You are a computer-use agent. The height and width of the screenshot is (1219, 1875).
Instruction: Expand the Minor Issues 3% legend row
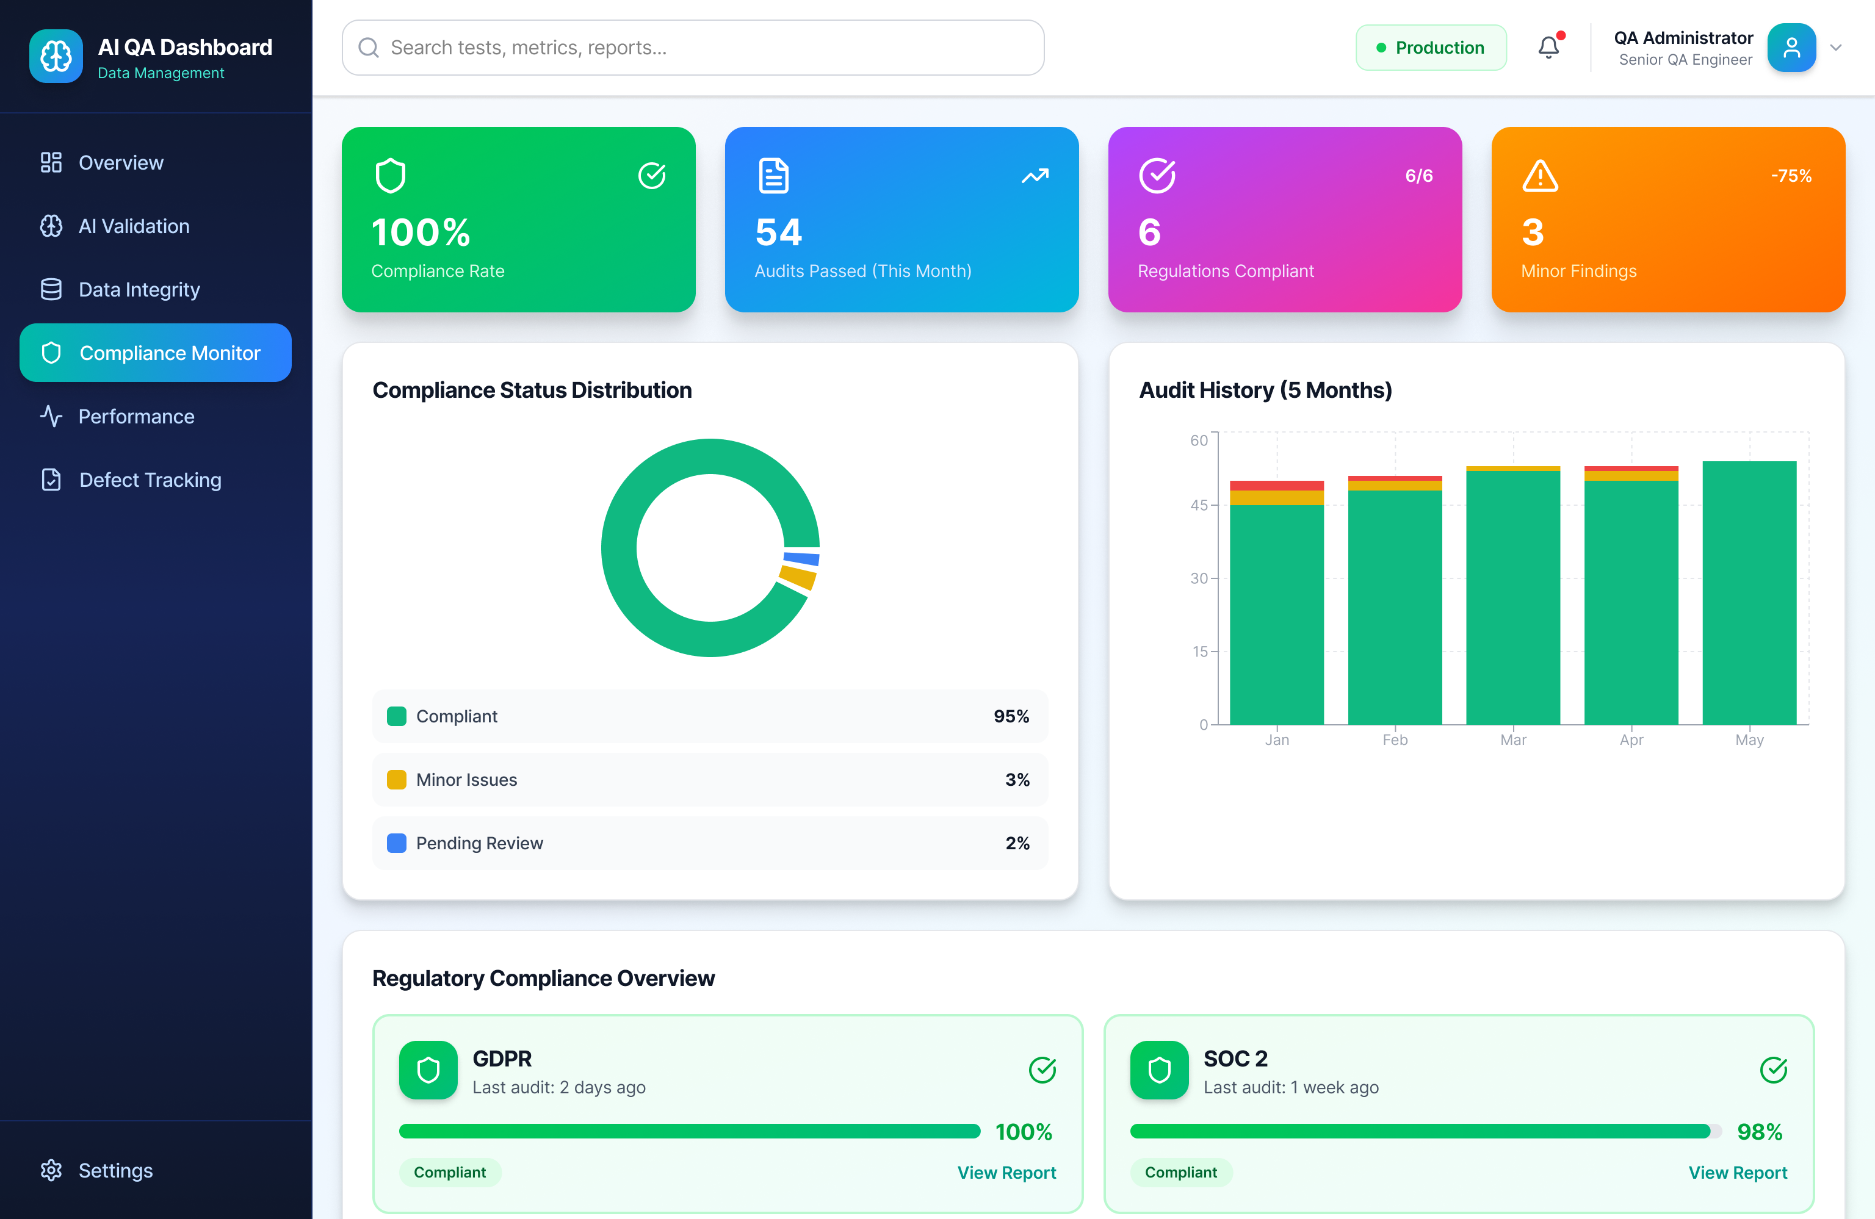point(709,780)
